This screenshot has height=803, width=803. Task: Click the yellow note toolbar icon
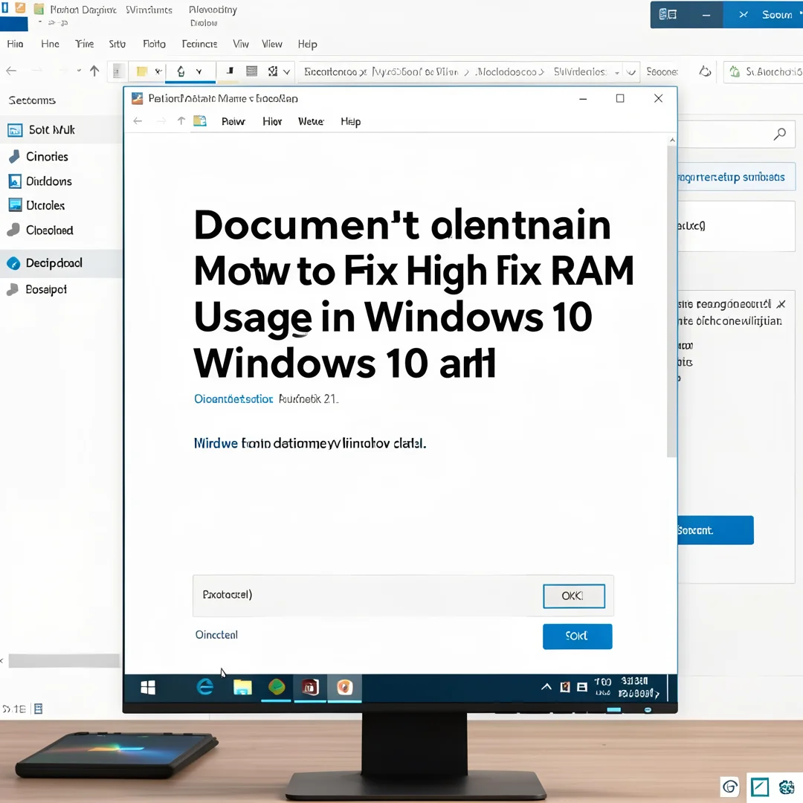pyautogui.click(x=142, y=71)
